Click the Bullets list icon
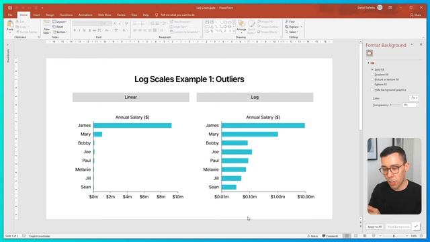The image size is (430, 242). click(136, 24)
